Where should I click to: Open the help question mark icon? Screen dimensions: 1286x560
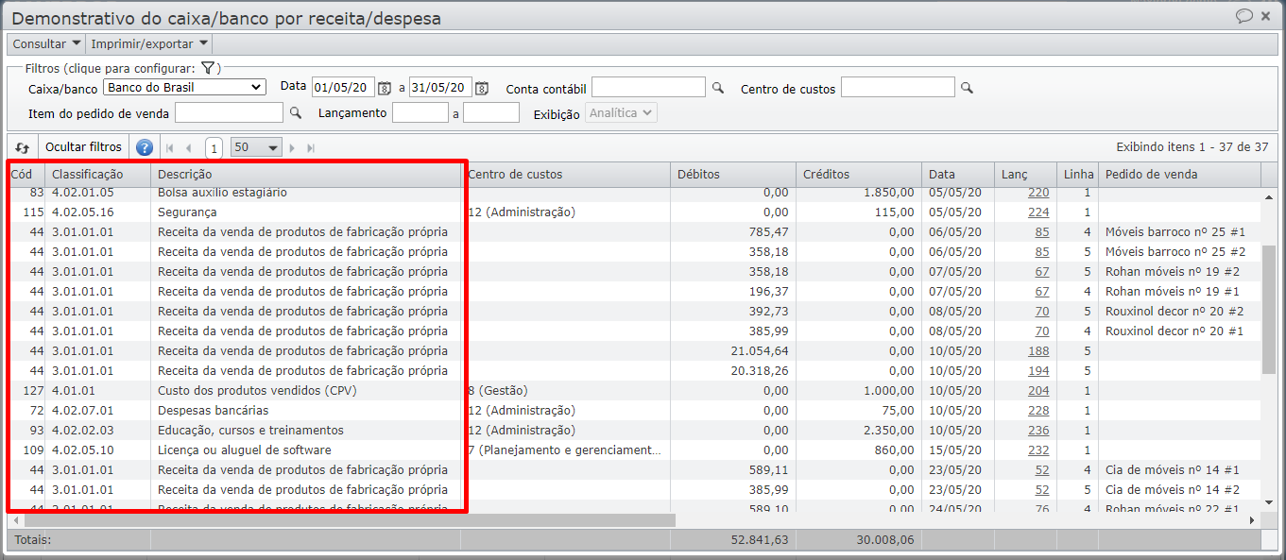(x=145, y=147)
